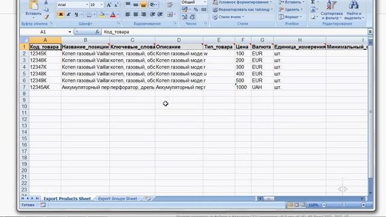Click the Copy icon in the clipboard group
The height and width of the screenshot is (217, 386).
(x=46, y=10)
